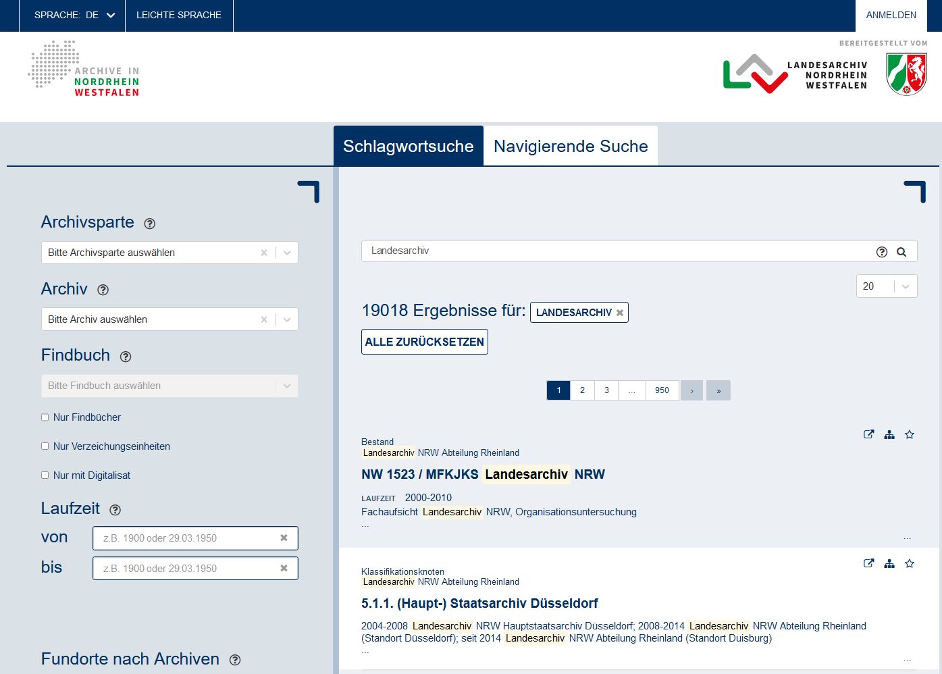Viewport: 942px width, 674px height.
Task: Switch to Schlagwortsuche tab
Action: pyautogui.click(x=409, y=146)
